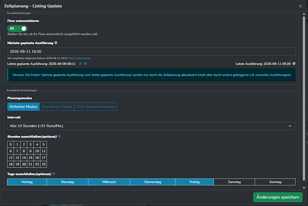
Task: Click the help icon next to Tage ausschließen
Action: [54, 174]
